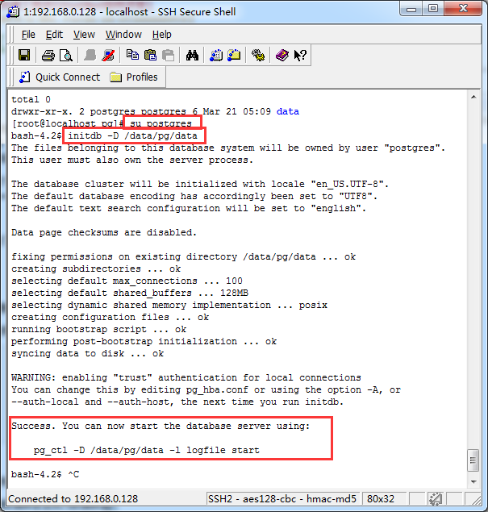Click the 'syncing data to disk ... ok' line
Viewport: 488px width, 512px height.
[88, 353]
